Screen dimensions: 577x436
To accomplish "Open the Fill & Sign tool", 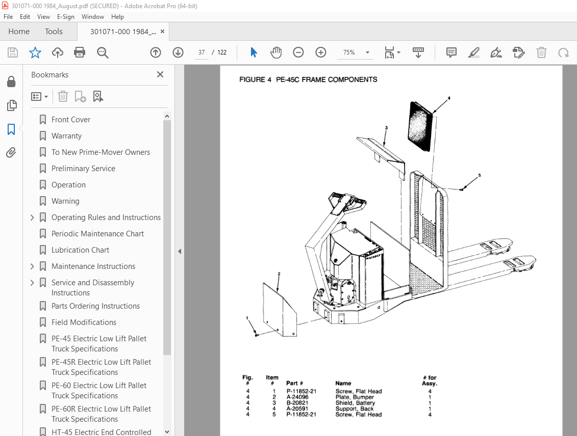I will click(495, 52).
